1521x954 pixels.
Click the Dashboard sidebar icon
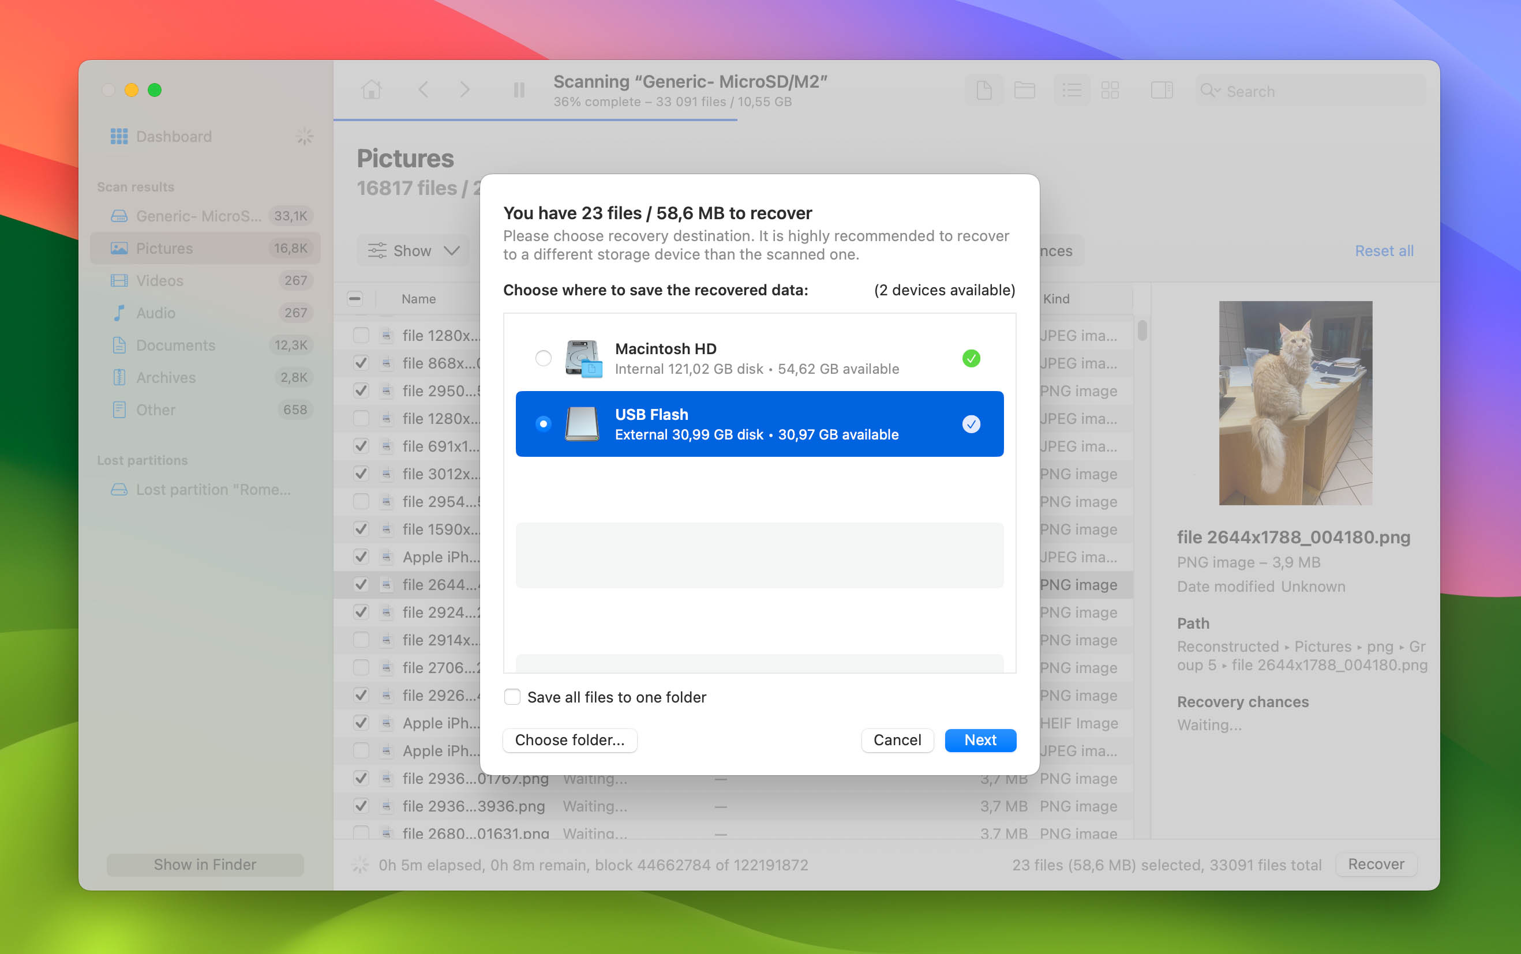pos(119,135)
